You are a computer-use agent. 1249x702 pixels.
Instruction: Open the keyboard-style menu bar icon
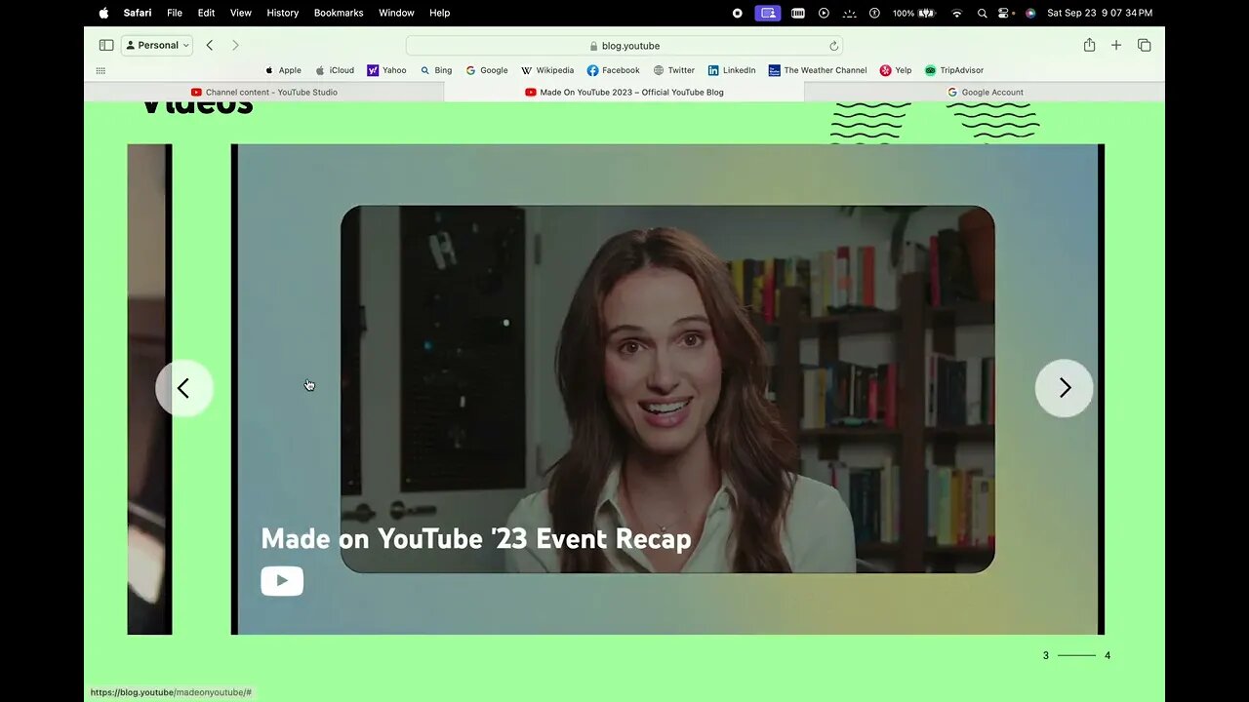click(798, 13)
